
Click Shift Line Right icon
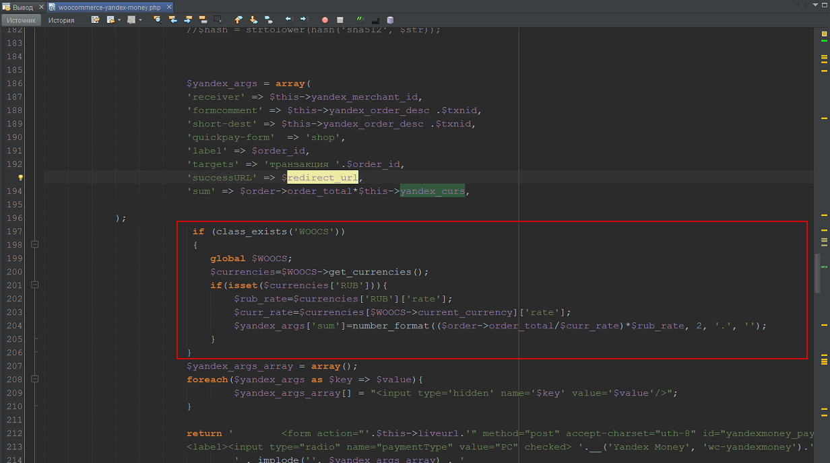pos(304,20)
